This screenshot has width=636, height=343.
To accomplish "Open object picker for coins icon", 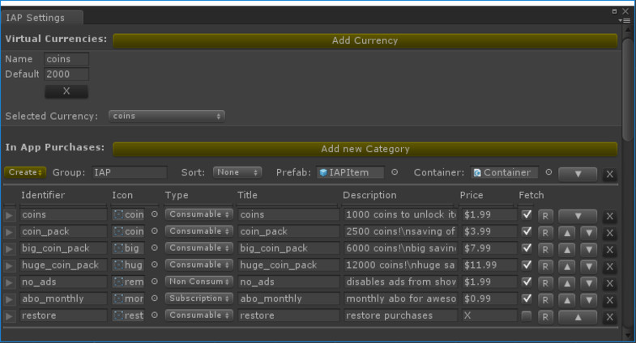I will point(155,214).
